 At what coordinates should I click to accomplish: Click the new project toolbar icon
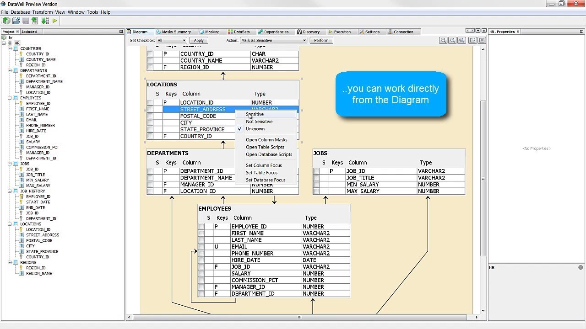(6, 21)
